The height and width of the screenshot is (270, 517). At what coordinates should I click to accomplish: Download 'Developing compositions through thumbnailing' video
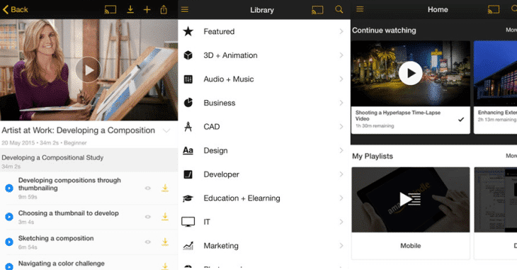click(x=165, y=188)
